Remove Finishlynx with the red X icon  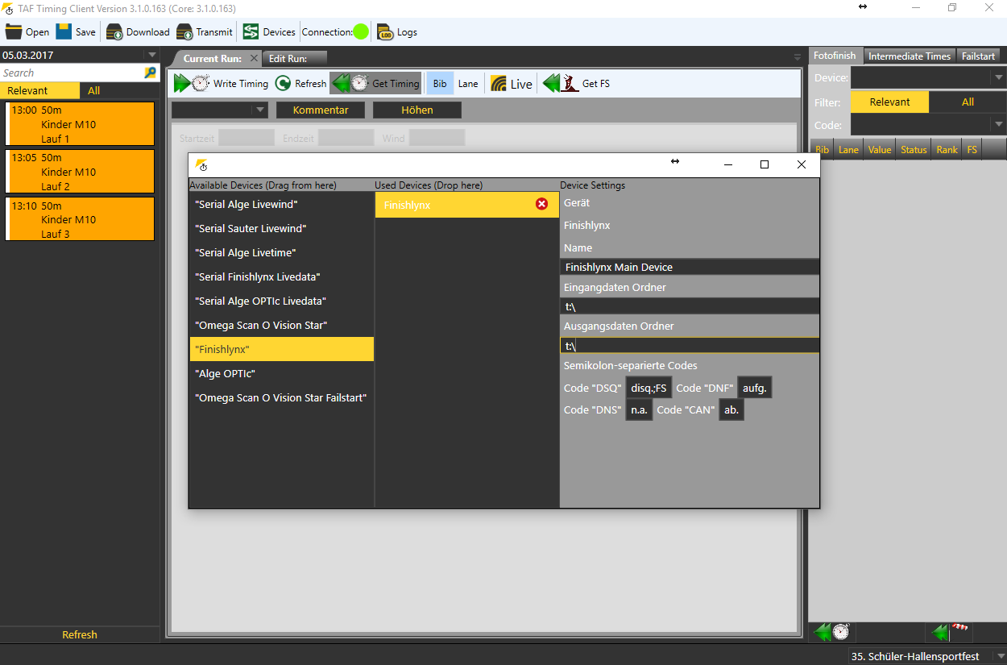pos(541,205)
